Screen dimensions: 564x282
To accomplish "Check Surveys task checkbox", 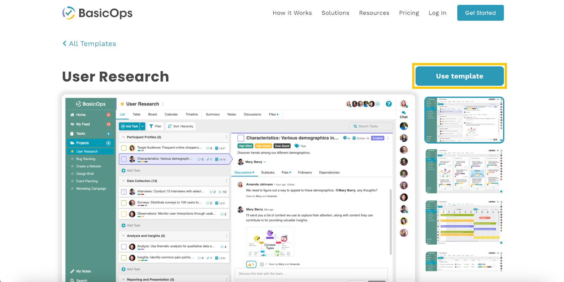I will coord(124,203).
